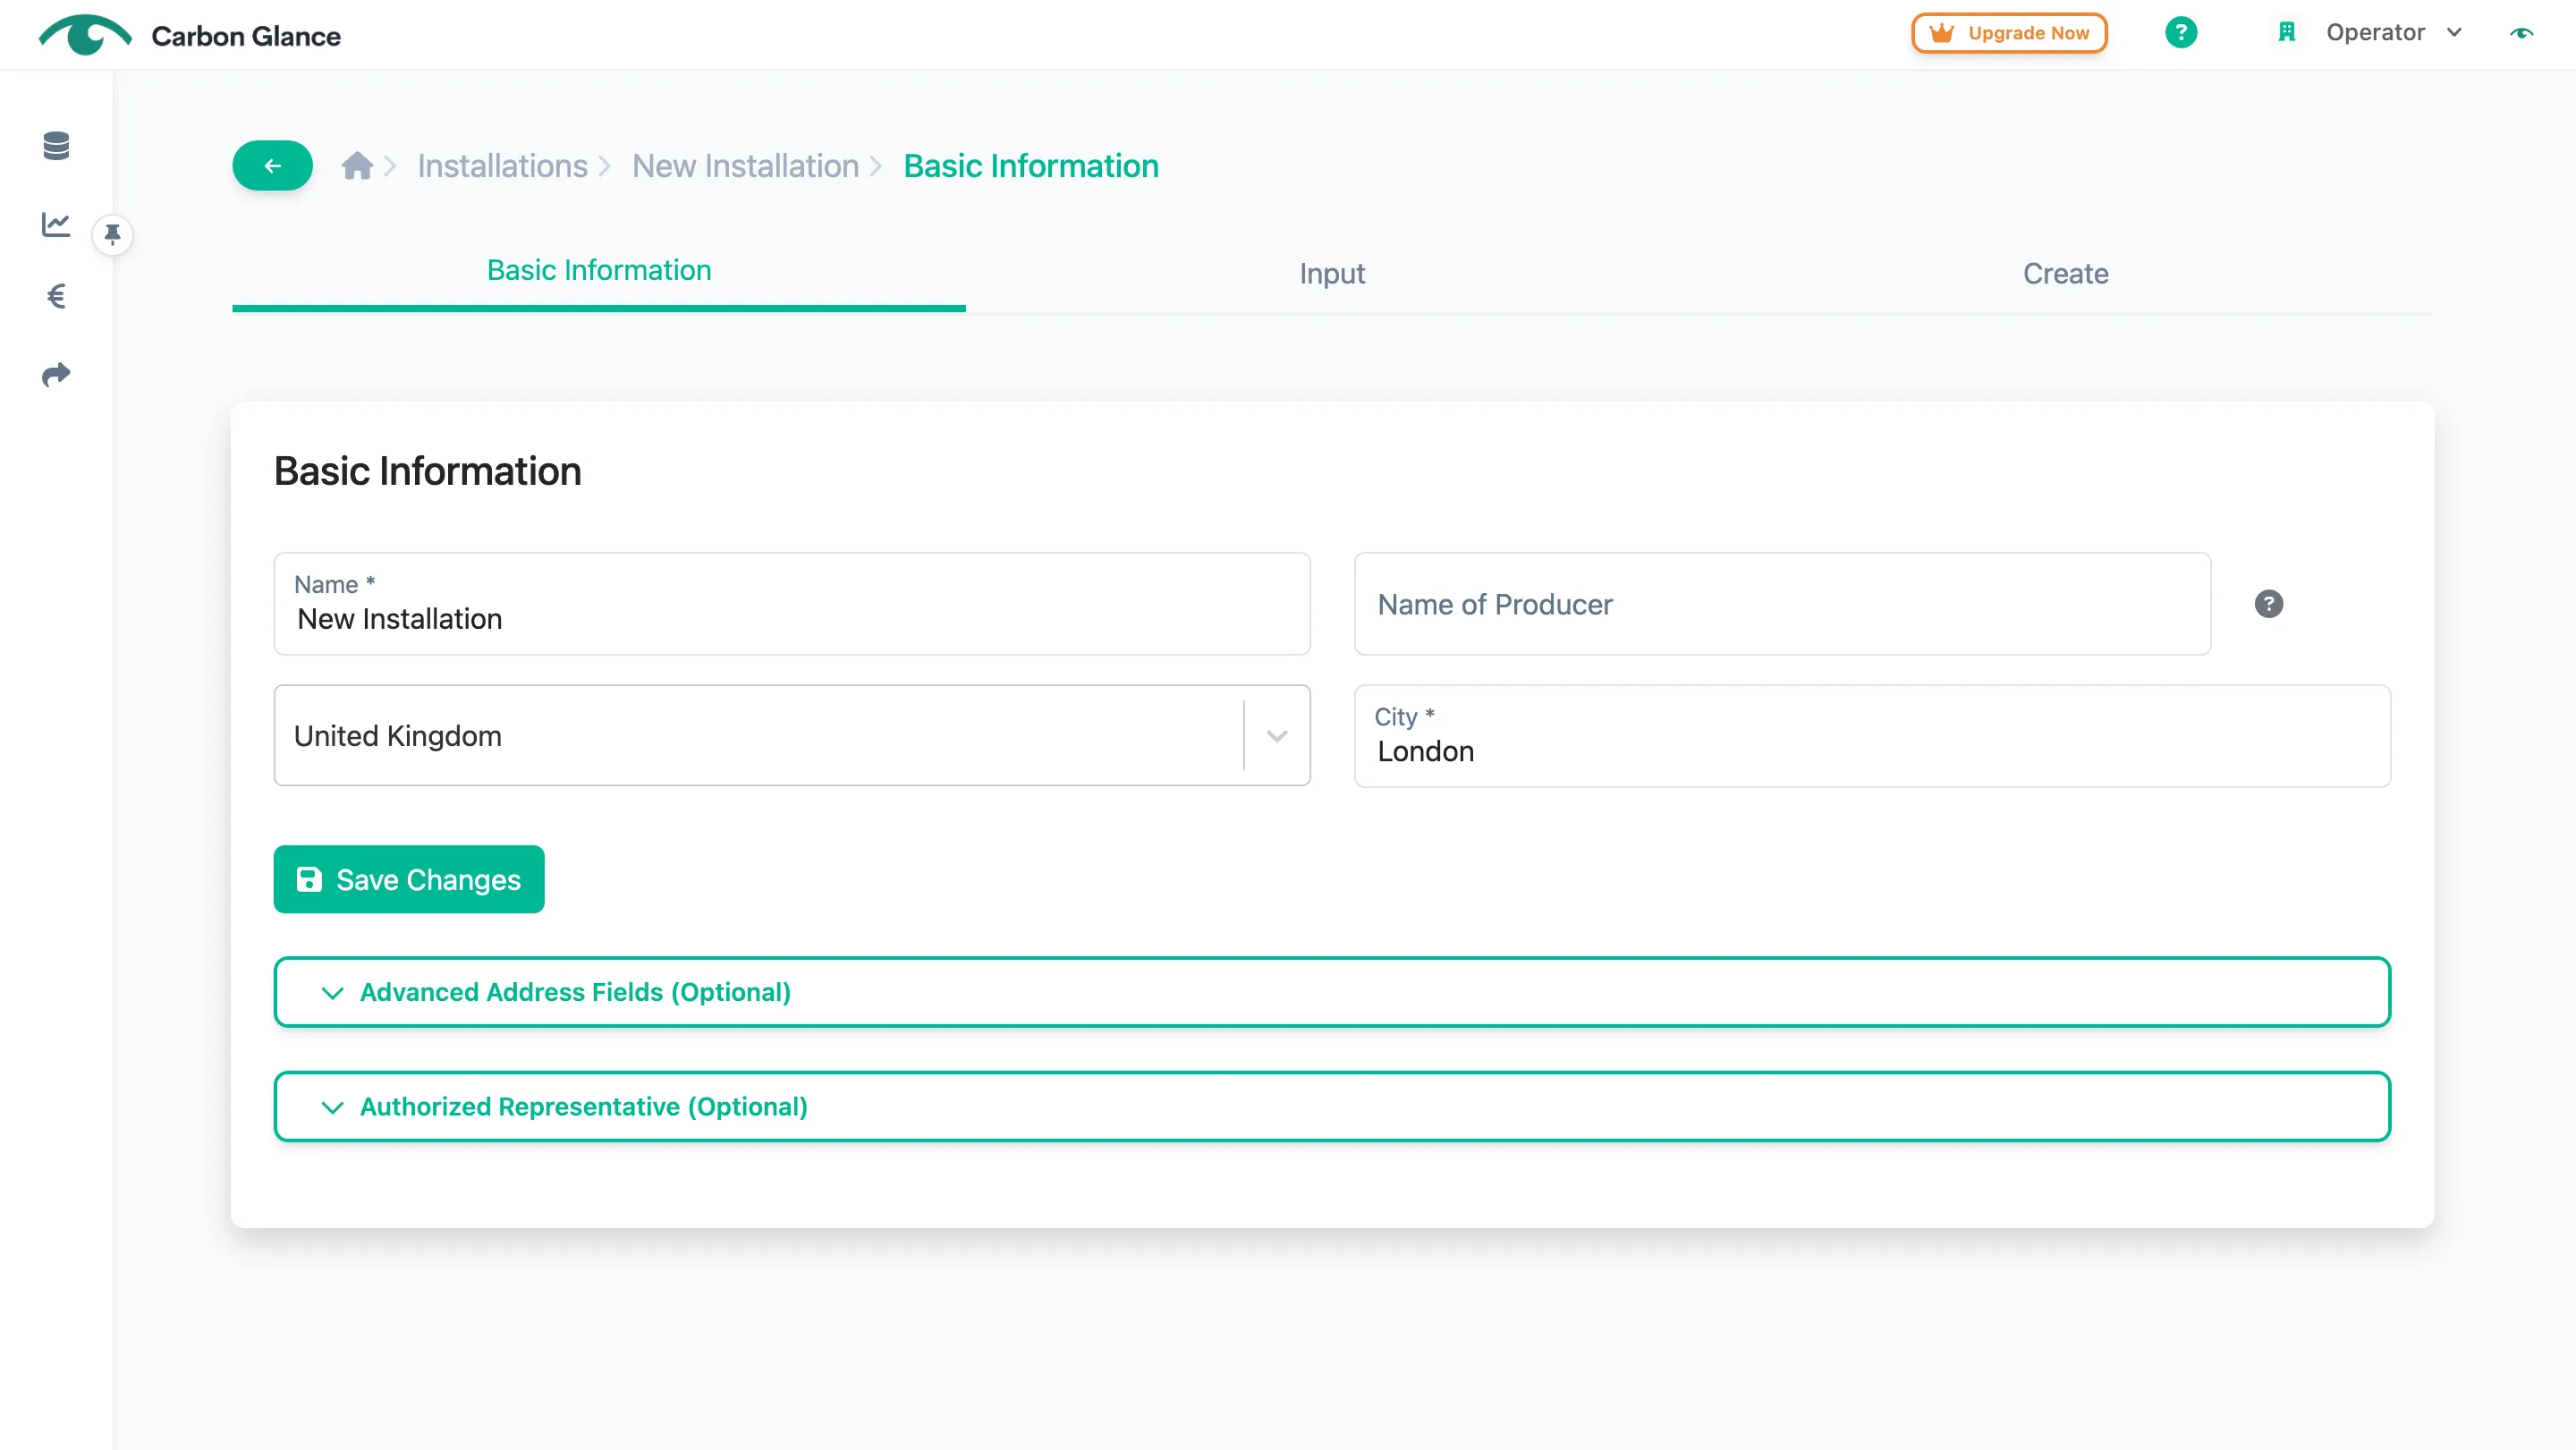This screenshot has width=2576, height=1450.
Task: Click the Upgrade Now button
Action: click(2009, 33)
